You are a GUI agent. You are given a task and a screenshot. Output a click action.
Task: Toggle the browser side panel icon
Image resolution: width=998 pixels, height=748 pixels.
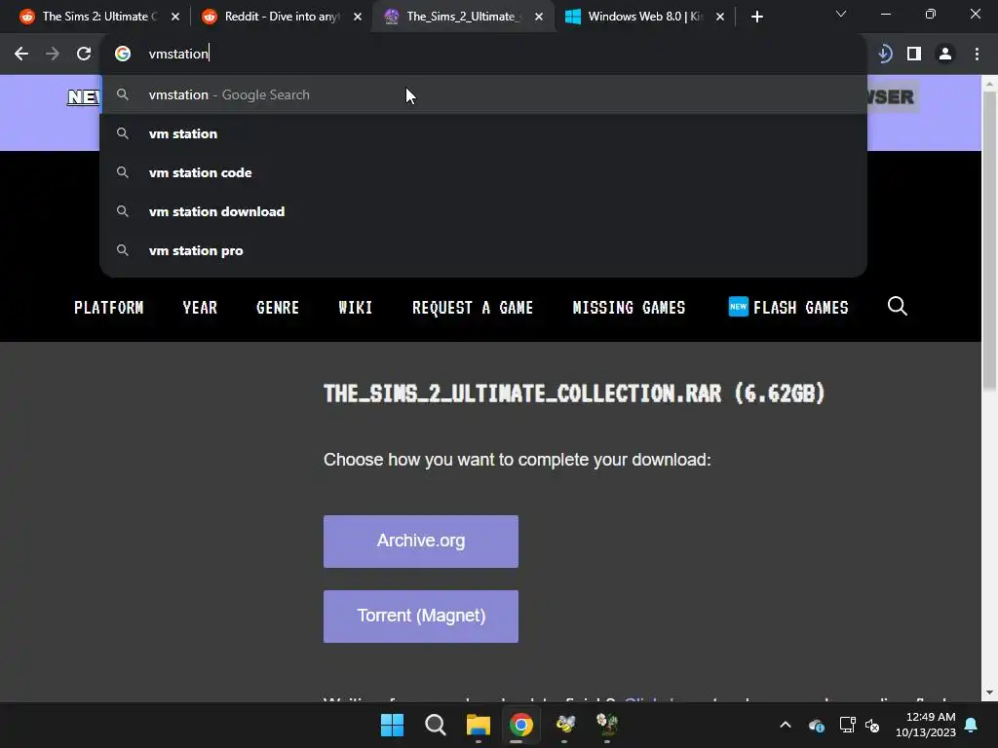914,55
